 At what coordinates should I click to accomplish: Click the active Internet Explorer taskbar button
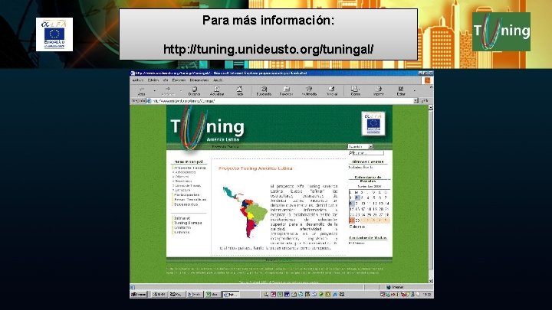click(231, 295)
